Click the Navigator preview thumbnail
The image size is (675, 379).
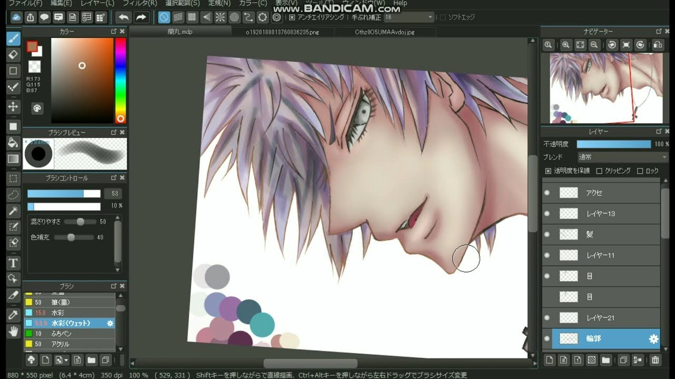tap(606, 88)
